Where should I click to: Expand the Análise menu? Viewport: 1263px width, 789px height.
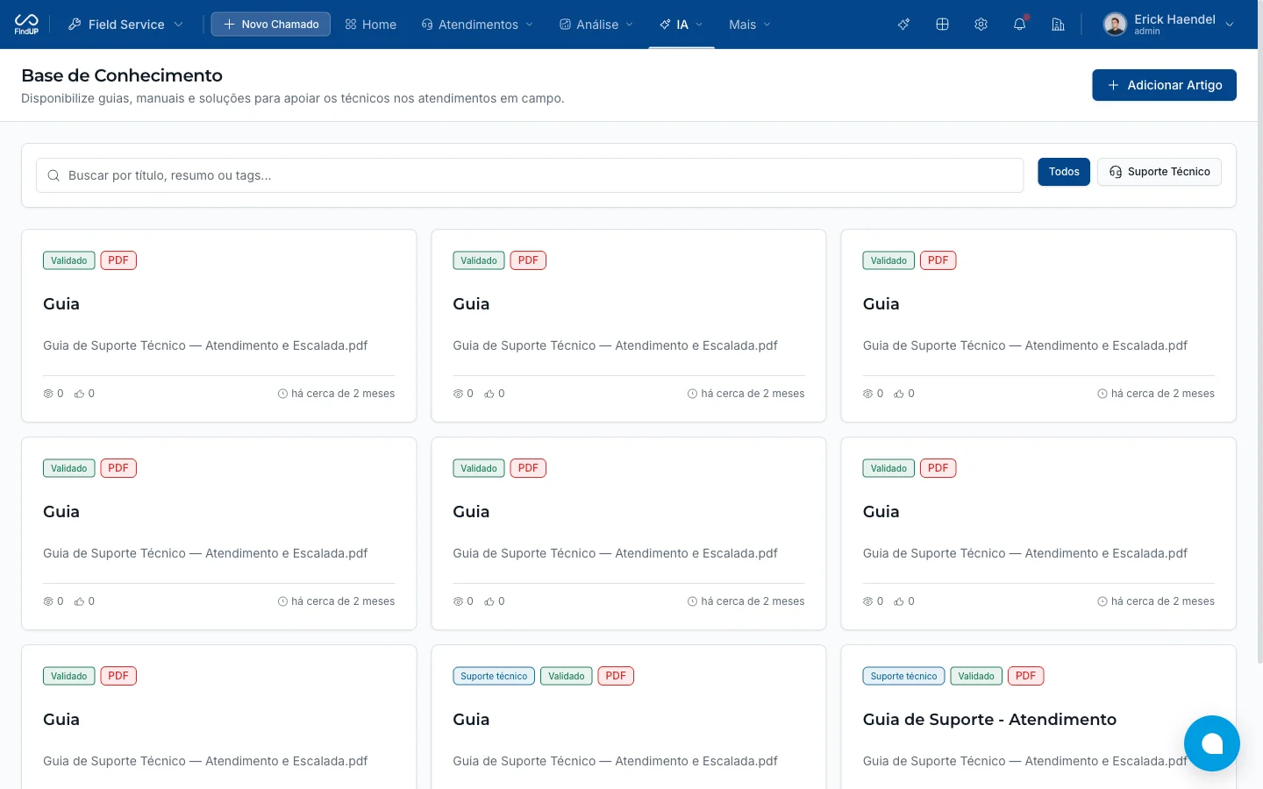click(x=596, y=25)
